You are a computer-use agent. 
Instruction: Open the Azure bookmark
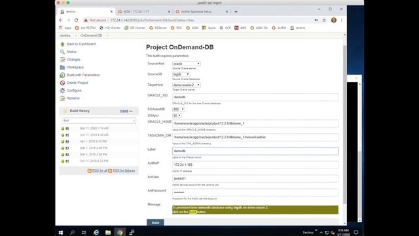209,28
